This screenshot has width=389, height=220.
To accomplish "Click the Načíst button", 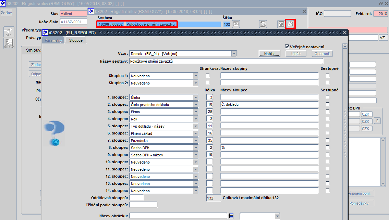I will pos(269,54).
